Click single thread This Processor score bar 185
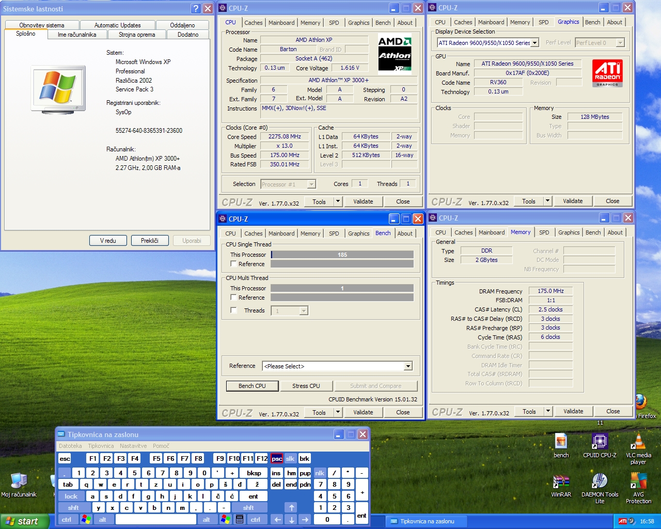The image size is (661, 529). click(342, 255)
